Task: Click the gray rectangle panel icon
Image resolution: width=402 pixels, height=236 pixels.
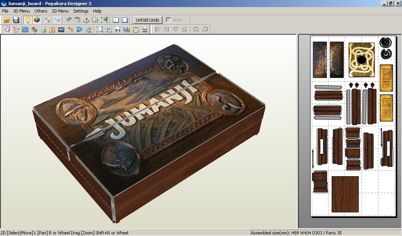Action: 95,20
